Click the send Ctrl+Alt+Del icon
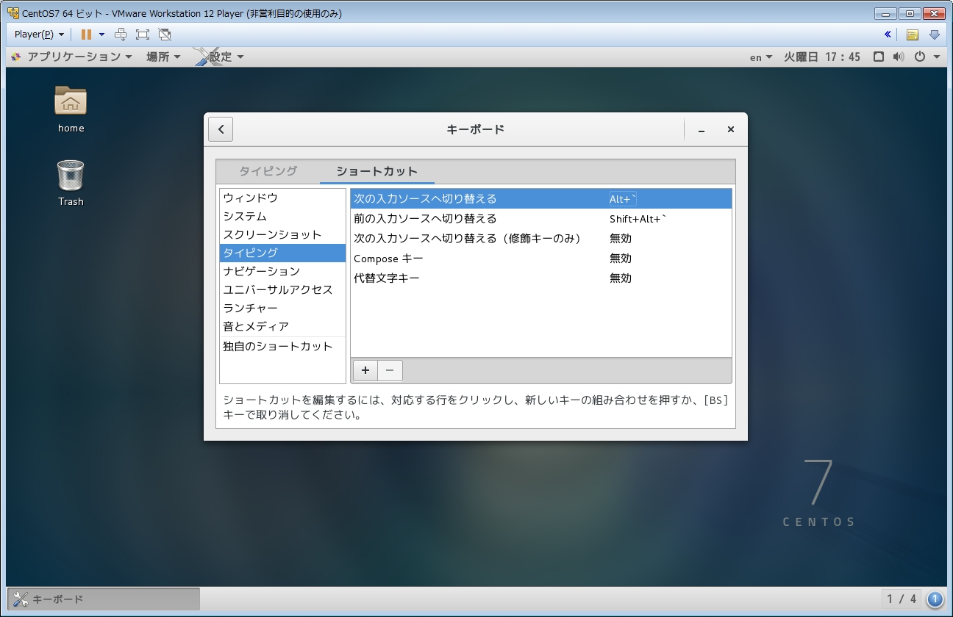 click(x=121, y=35)
